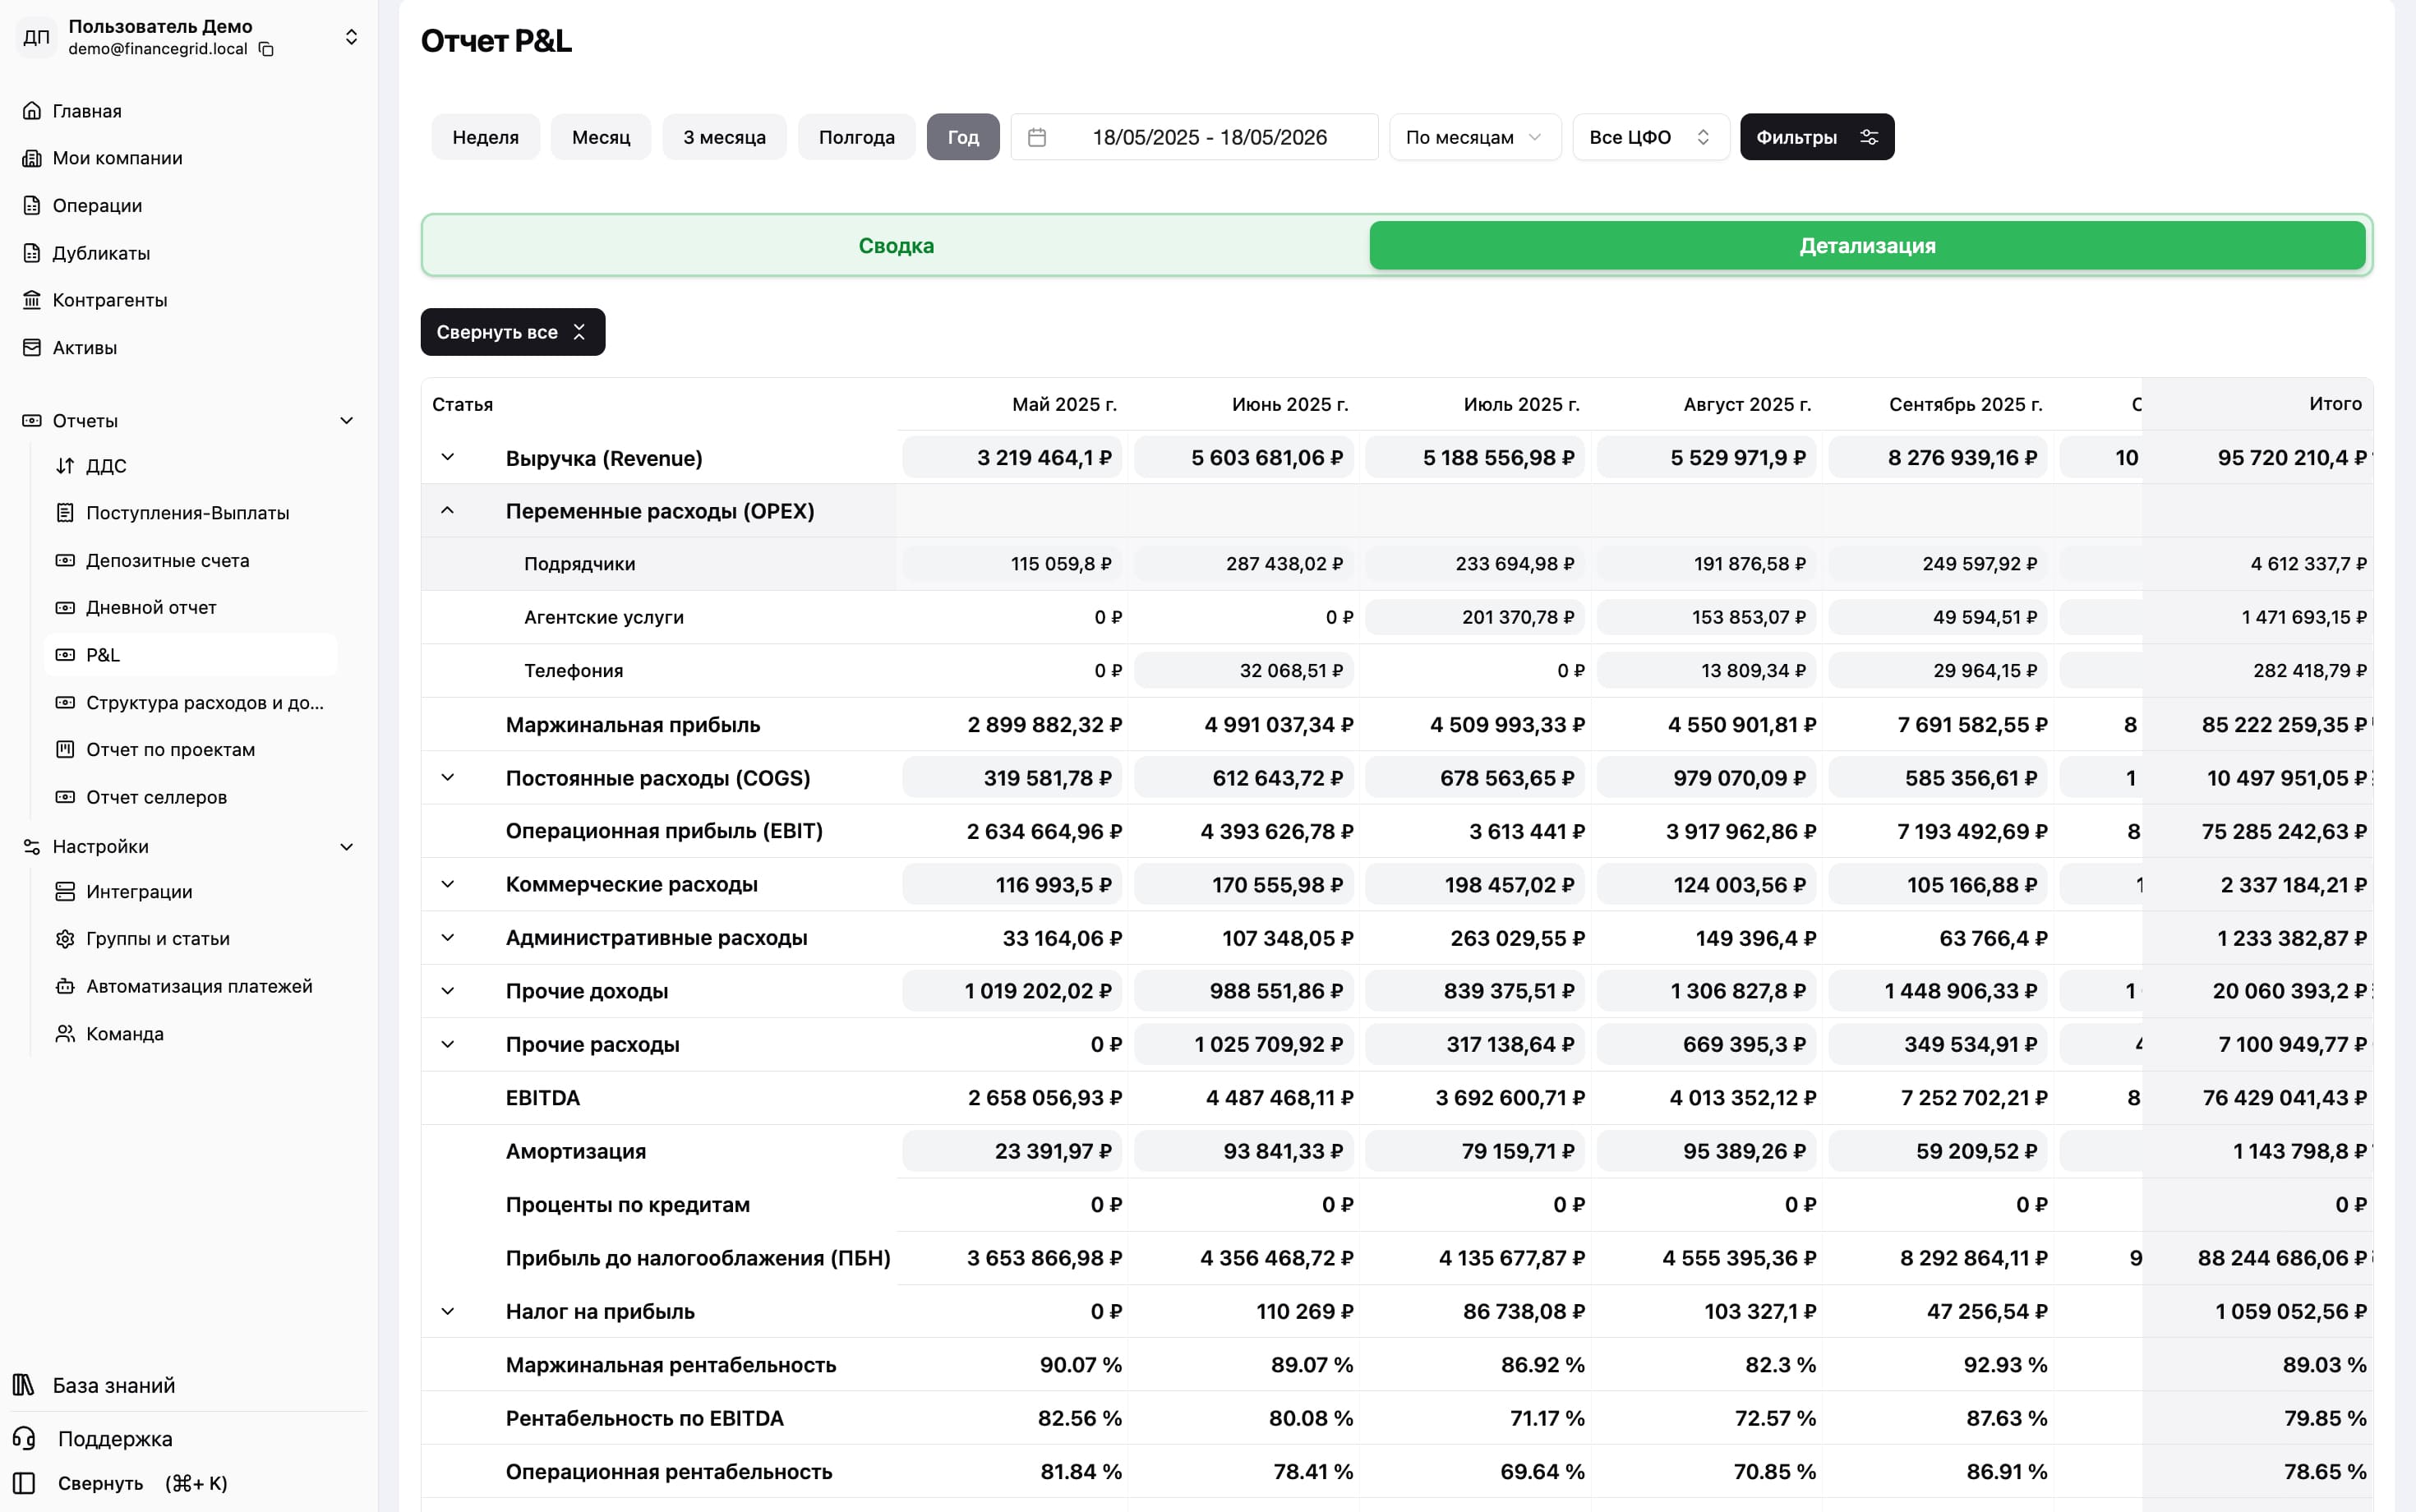This screenshot has height=1512, width=2416.
Task: Click the Отчет по проектам icon
Action: click(x=65, y=749)
